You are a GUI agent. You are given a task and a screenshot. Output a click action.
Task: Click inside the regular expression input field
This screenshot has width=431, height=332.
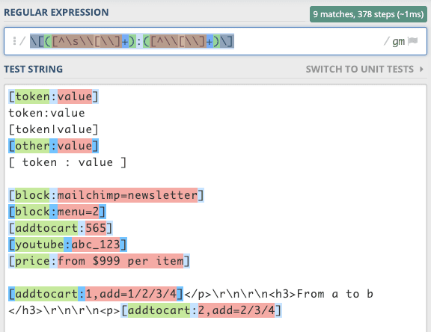tap(215, 41)
